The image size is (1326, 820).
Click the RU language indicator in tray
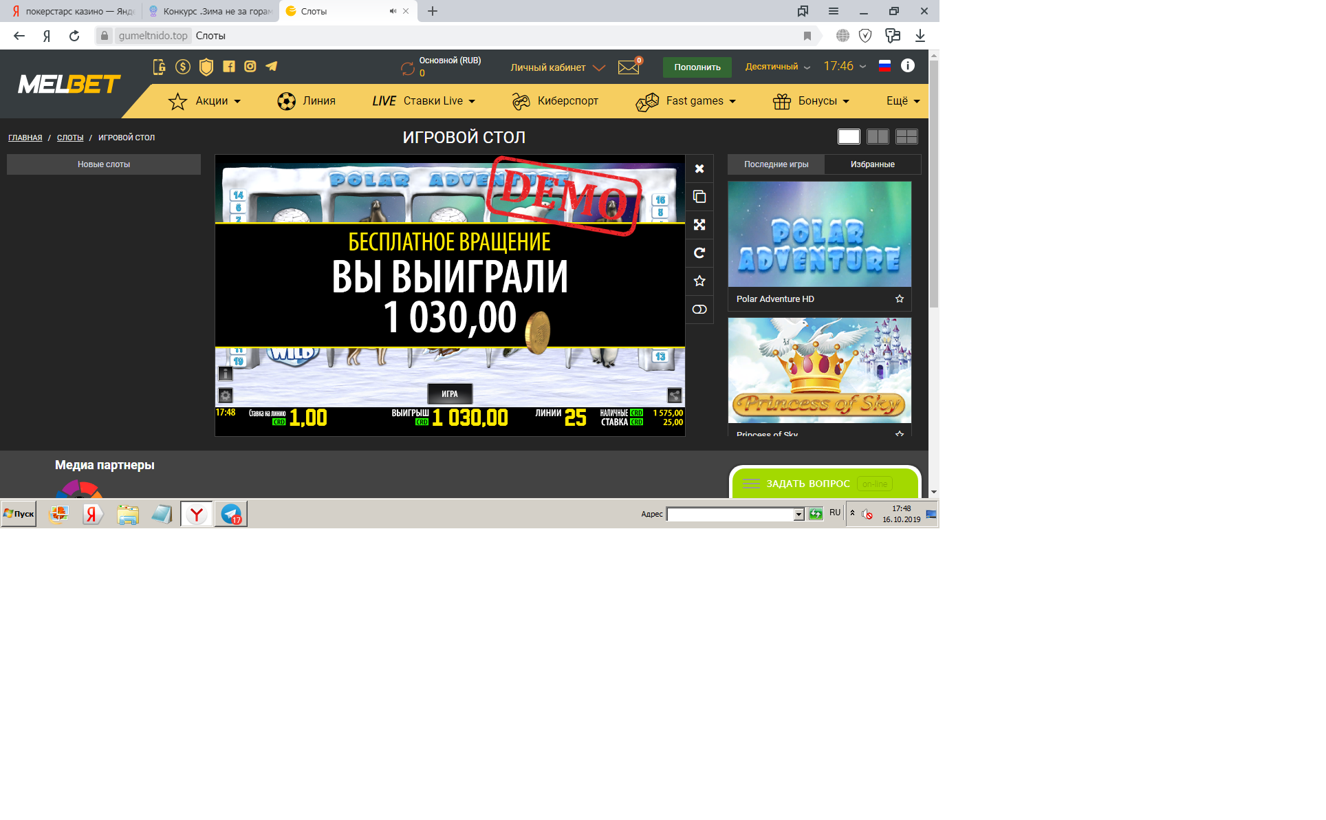(x=835, y=512)
